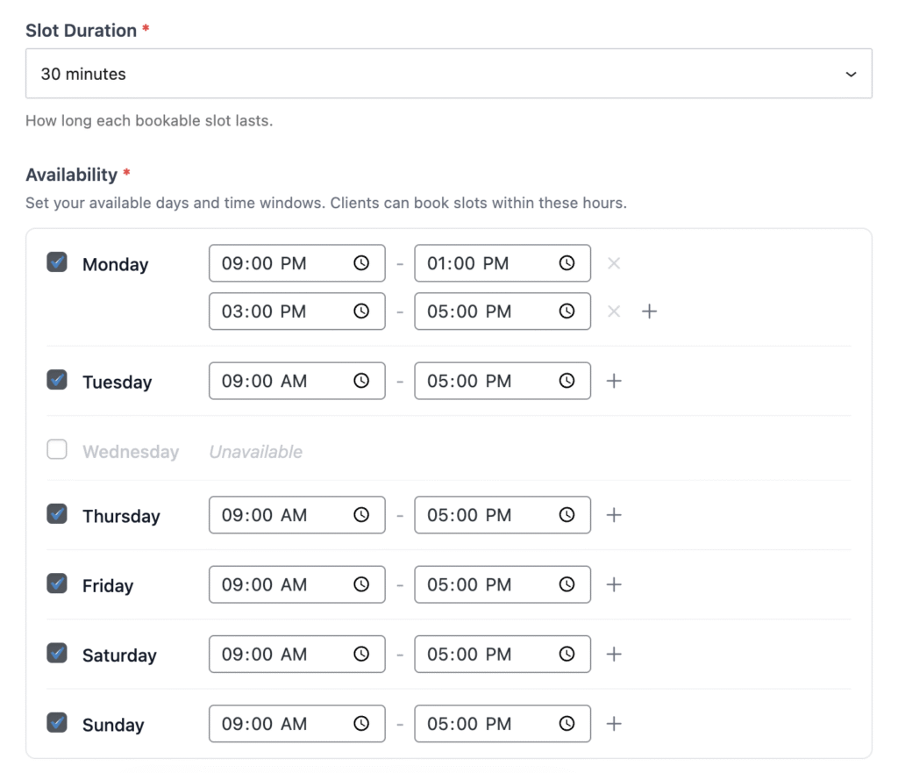The width and height of the screenshot is (898, 773).
Task: Uncheck the Sunday availability checkbox
Action: [57, 723]
